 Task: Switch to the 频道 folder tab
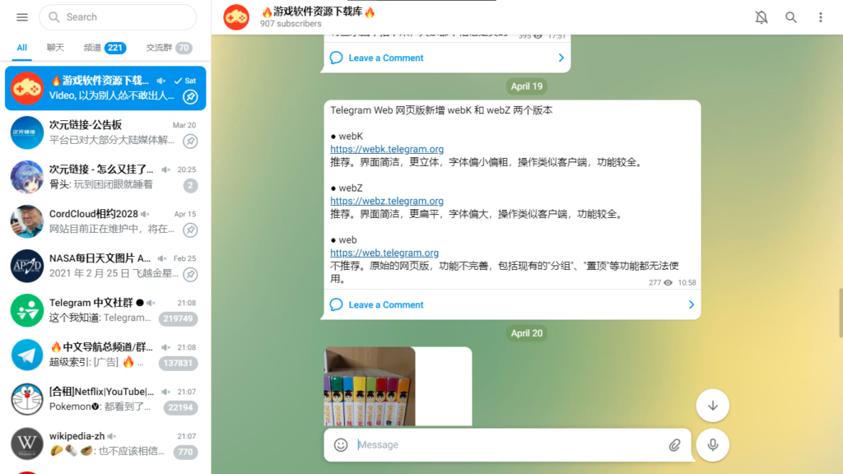tap(105, 48)
